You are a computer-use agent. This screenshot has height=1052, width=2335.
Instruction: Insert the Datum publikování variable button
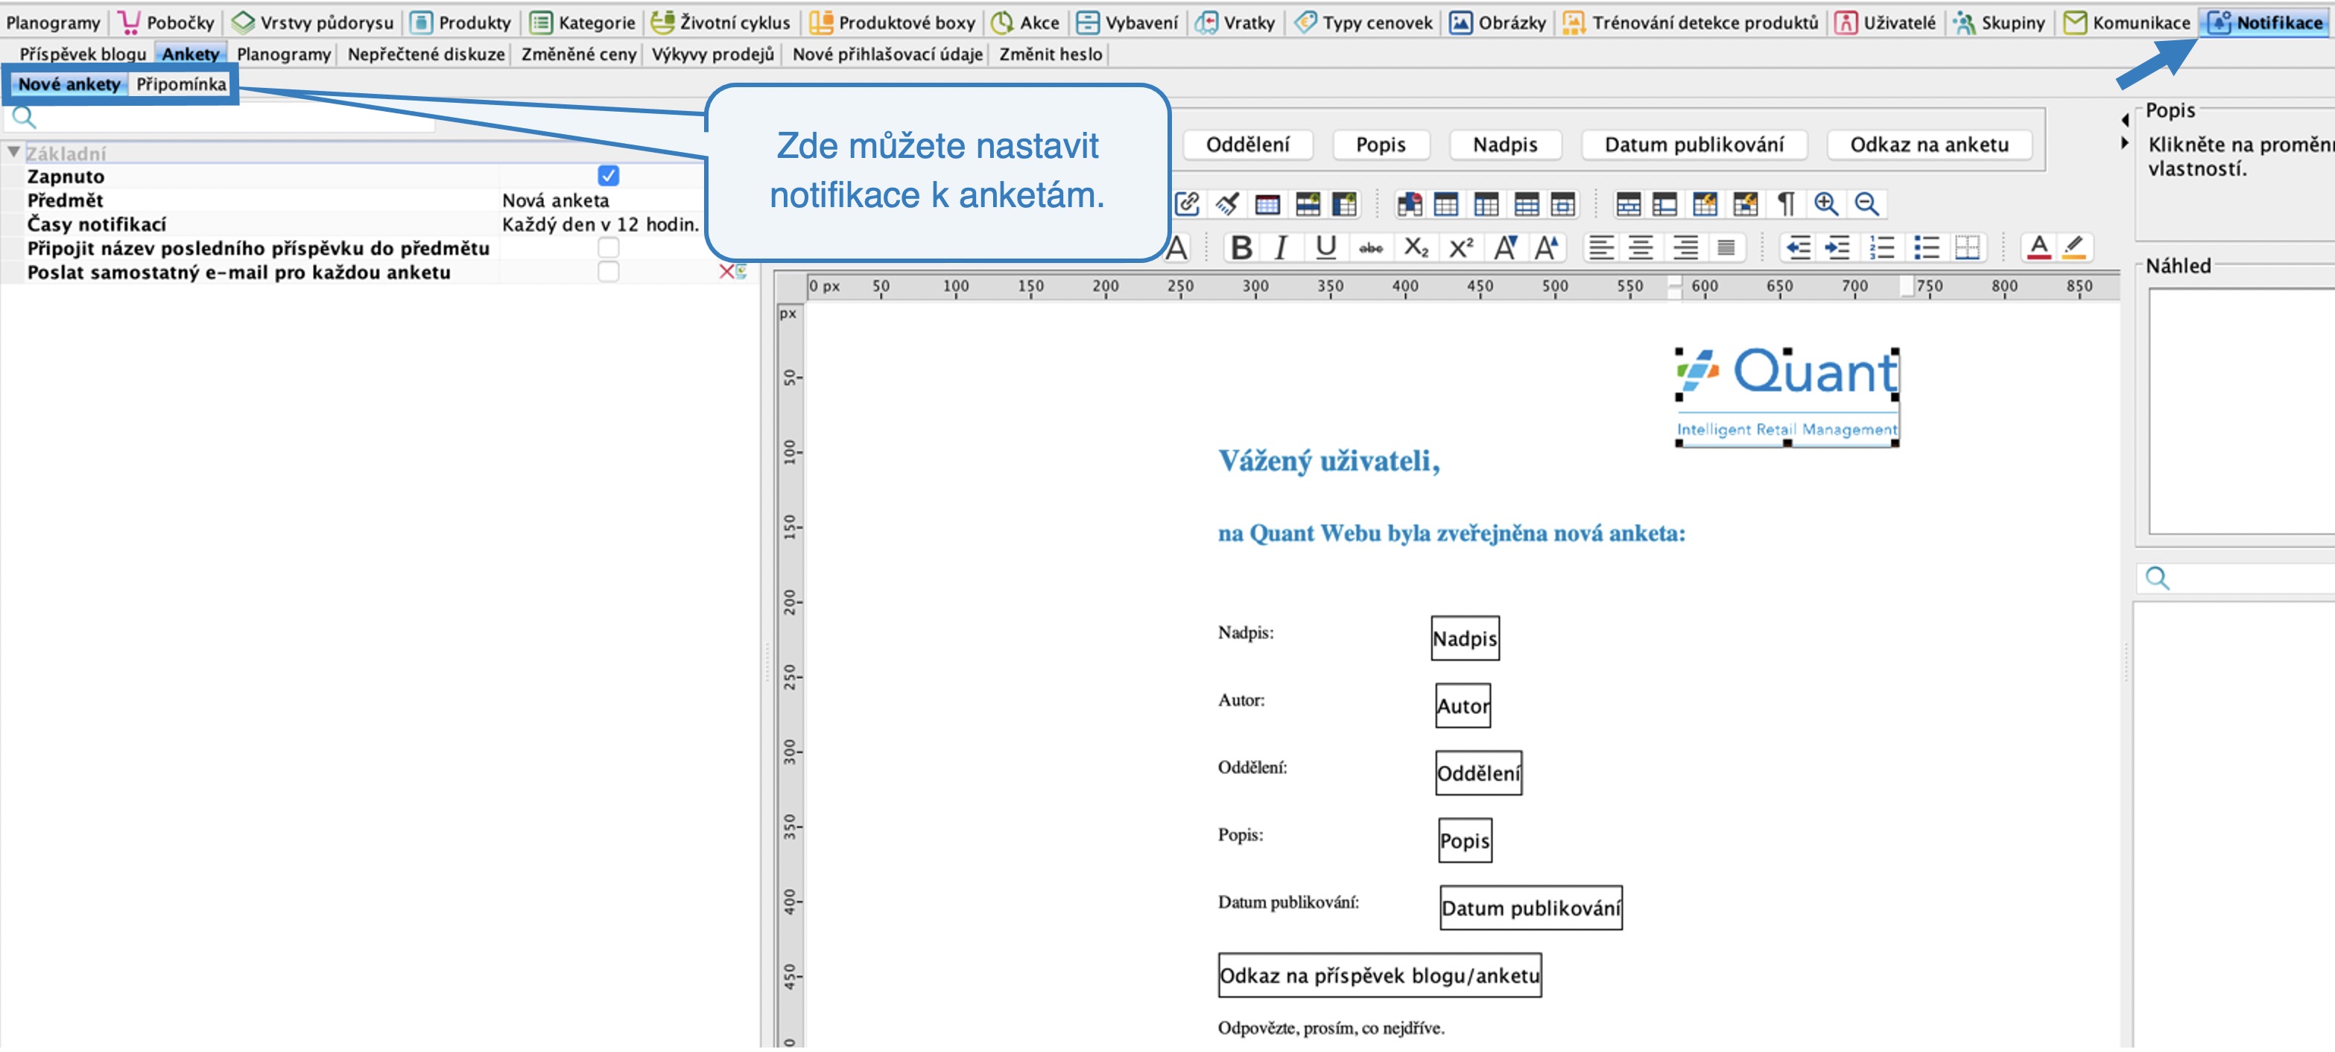point(1694,145)
